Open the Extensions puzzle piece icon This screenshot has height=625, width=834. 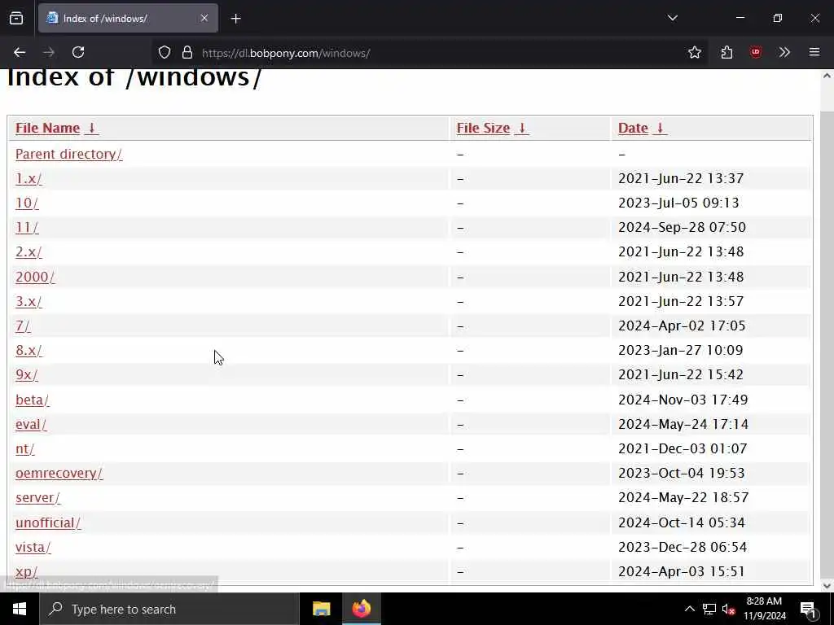pos(726,52)
